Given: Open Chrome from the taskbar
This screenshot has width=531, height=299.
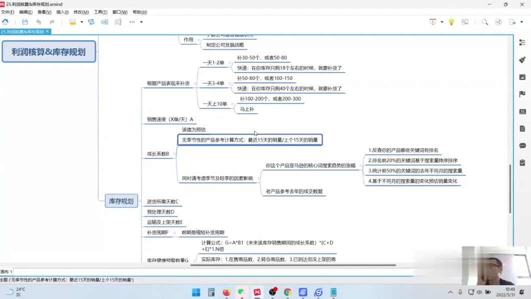Looking at the screenshot, I should [x=288, y=292].
